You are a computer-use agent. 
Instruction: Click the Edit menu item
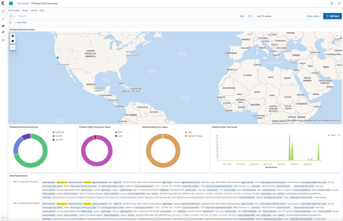[x=42, y=10]
